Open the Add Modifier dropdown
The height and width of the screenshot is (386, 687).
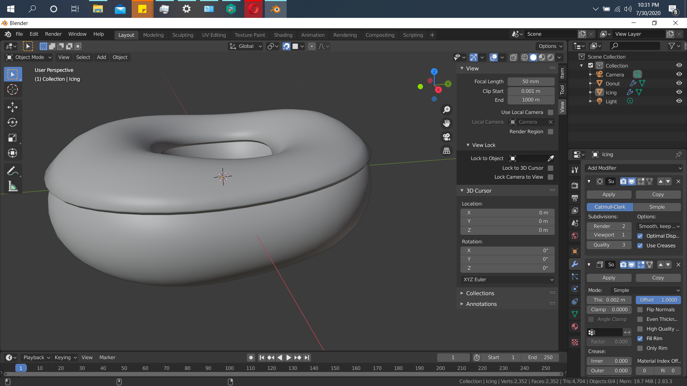click(x=634, y=168)
